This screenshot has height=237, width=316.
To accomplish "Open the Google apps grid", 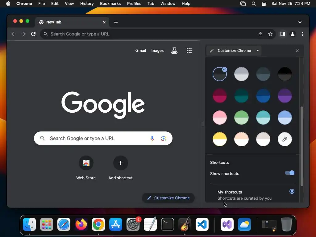I will (x=189, y=51).
